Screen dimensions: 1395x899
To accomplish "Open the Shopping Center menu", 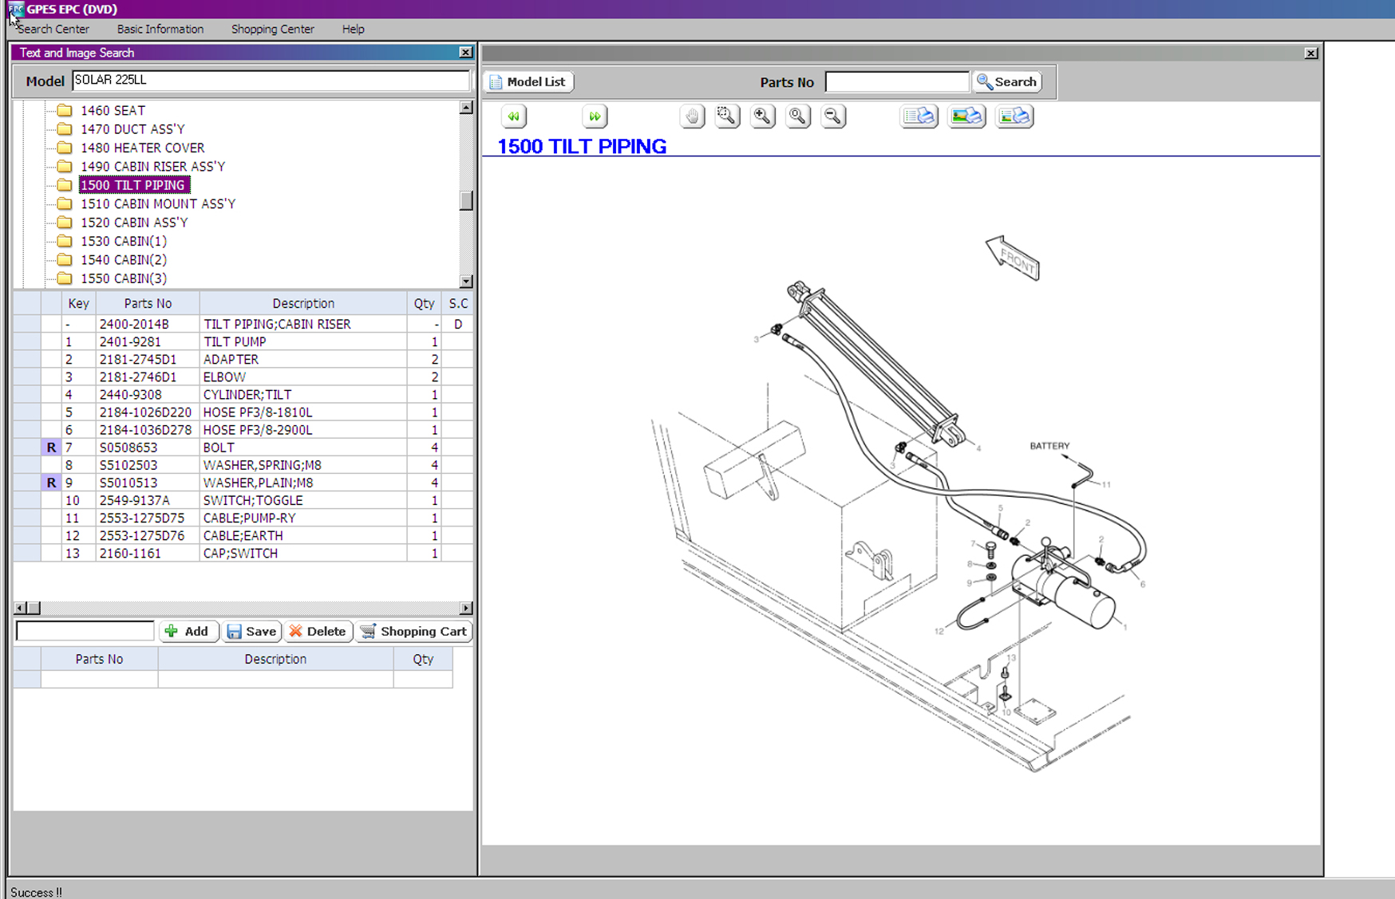I will 272,30.
